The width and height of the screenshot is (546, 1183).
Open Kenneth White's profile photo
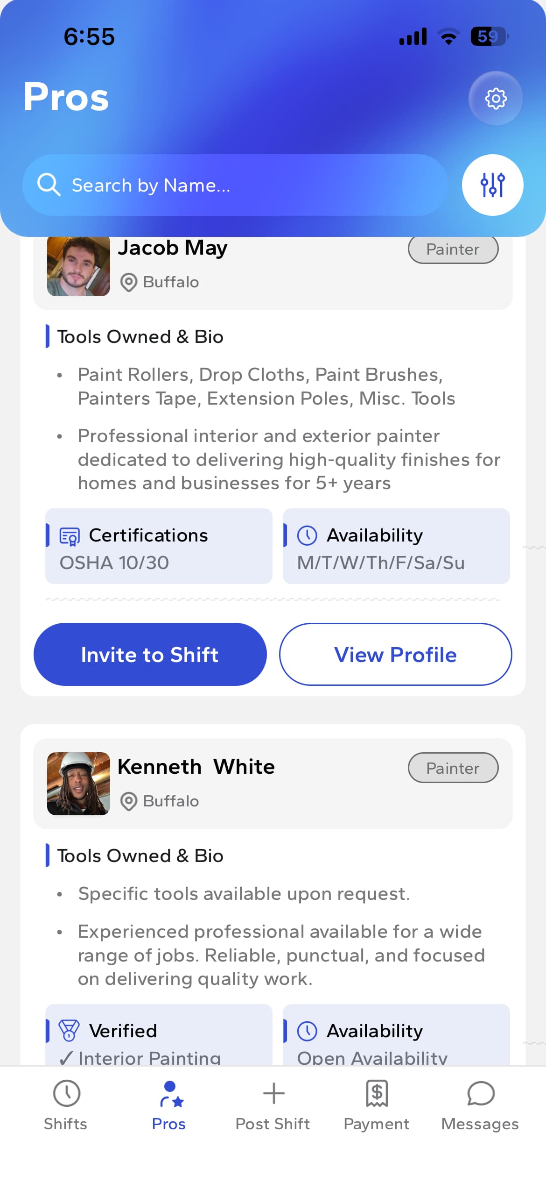(x=78, y=784)
